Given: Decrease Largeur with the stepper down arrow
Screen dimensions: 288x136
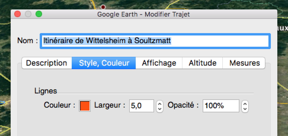Looking at the screenshot, I should [x=160, y=109].
